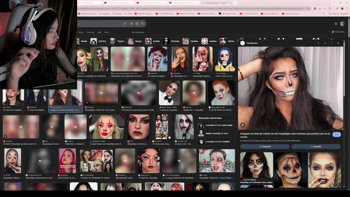Click the 'Guardar' save button in preview
Image resolution: width=350 pixels, height=197 pixels.
(x=316, y=147)
